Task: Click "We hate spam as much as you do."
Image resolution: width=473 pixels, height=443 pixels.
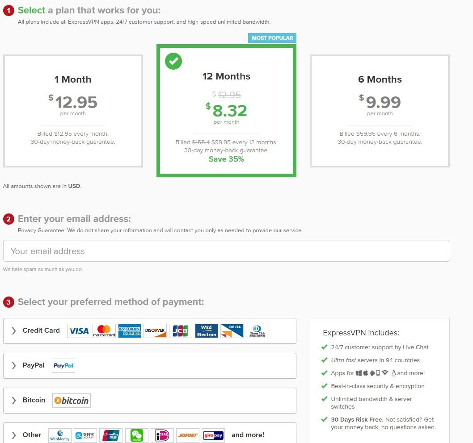Action: point(43,269)
